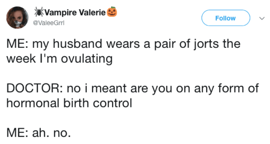The height and width of the screenshot is (144, 270).
Task: Click the word "form" in doctor's line
Action: pyautogui.click(x=231, y=88)
